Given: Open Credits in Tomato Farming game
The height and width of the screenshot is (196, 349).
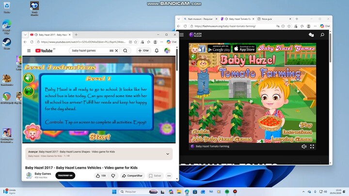Looking at the screenshot, I should (x=201, y=132).
